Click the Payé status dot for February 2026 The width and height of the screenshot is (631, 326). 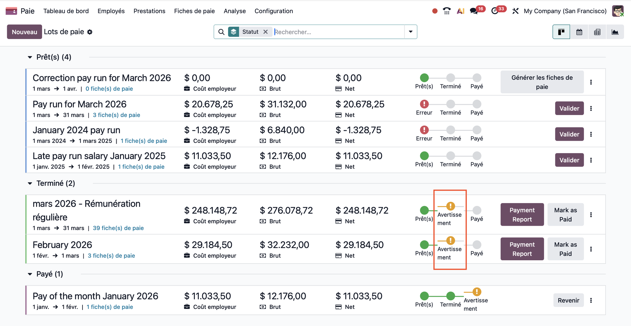coord(477,245)
